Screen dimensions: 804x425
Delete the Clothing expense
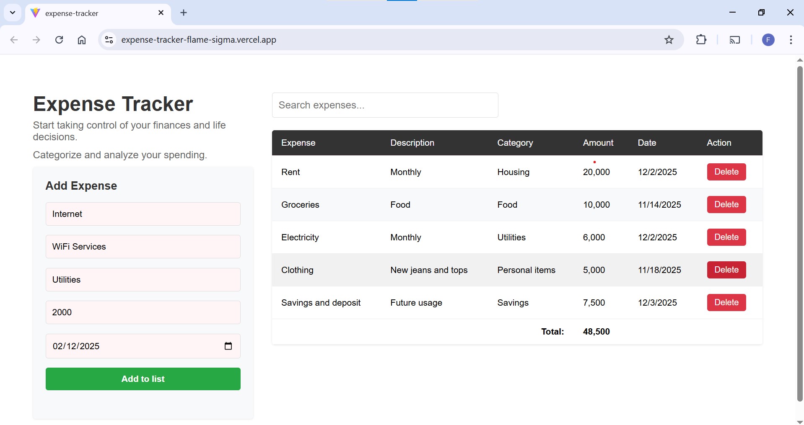pos(726,270)
